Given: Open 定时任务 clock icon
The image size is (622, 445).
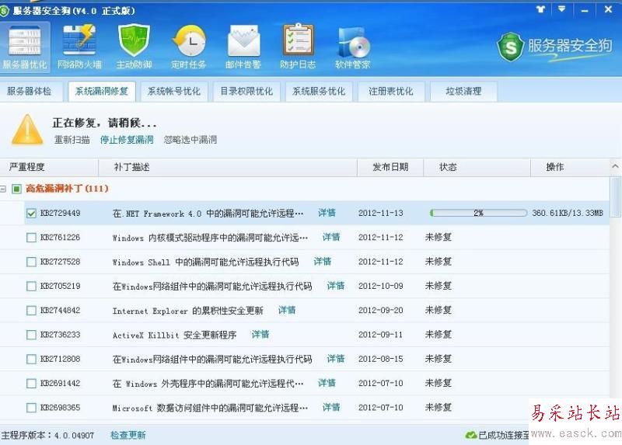Looking at the screenshot, I should click(189, 47).
